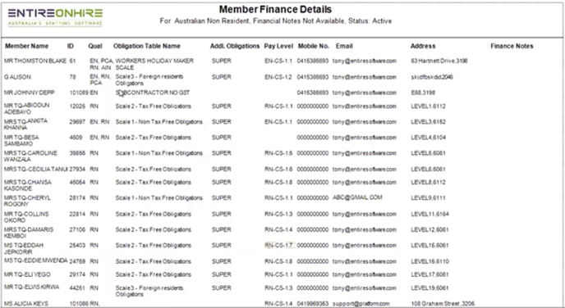Screen dimensions: 565x308
Task: Click the Member Finance Details title
Action: 275,9
